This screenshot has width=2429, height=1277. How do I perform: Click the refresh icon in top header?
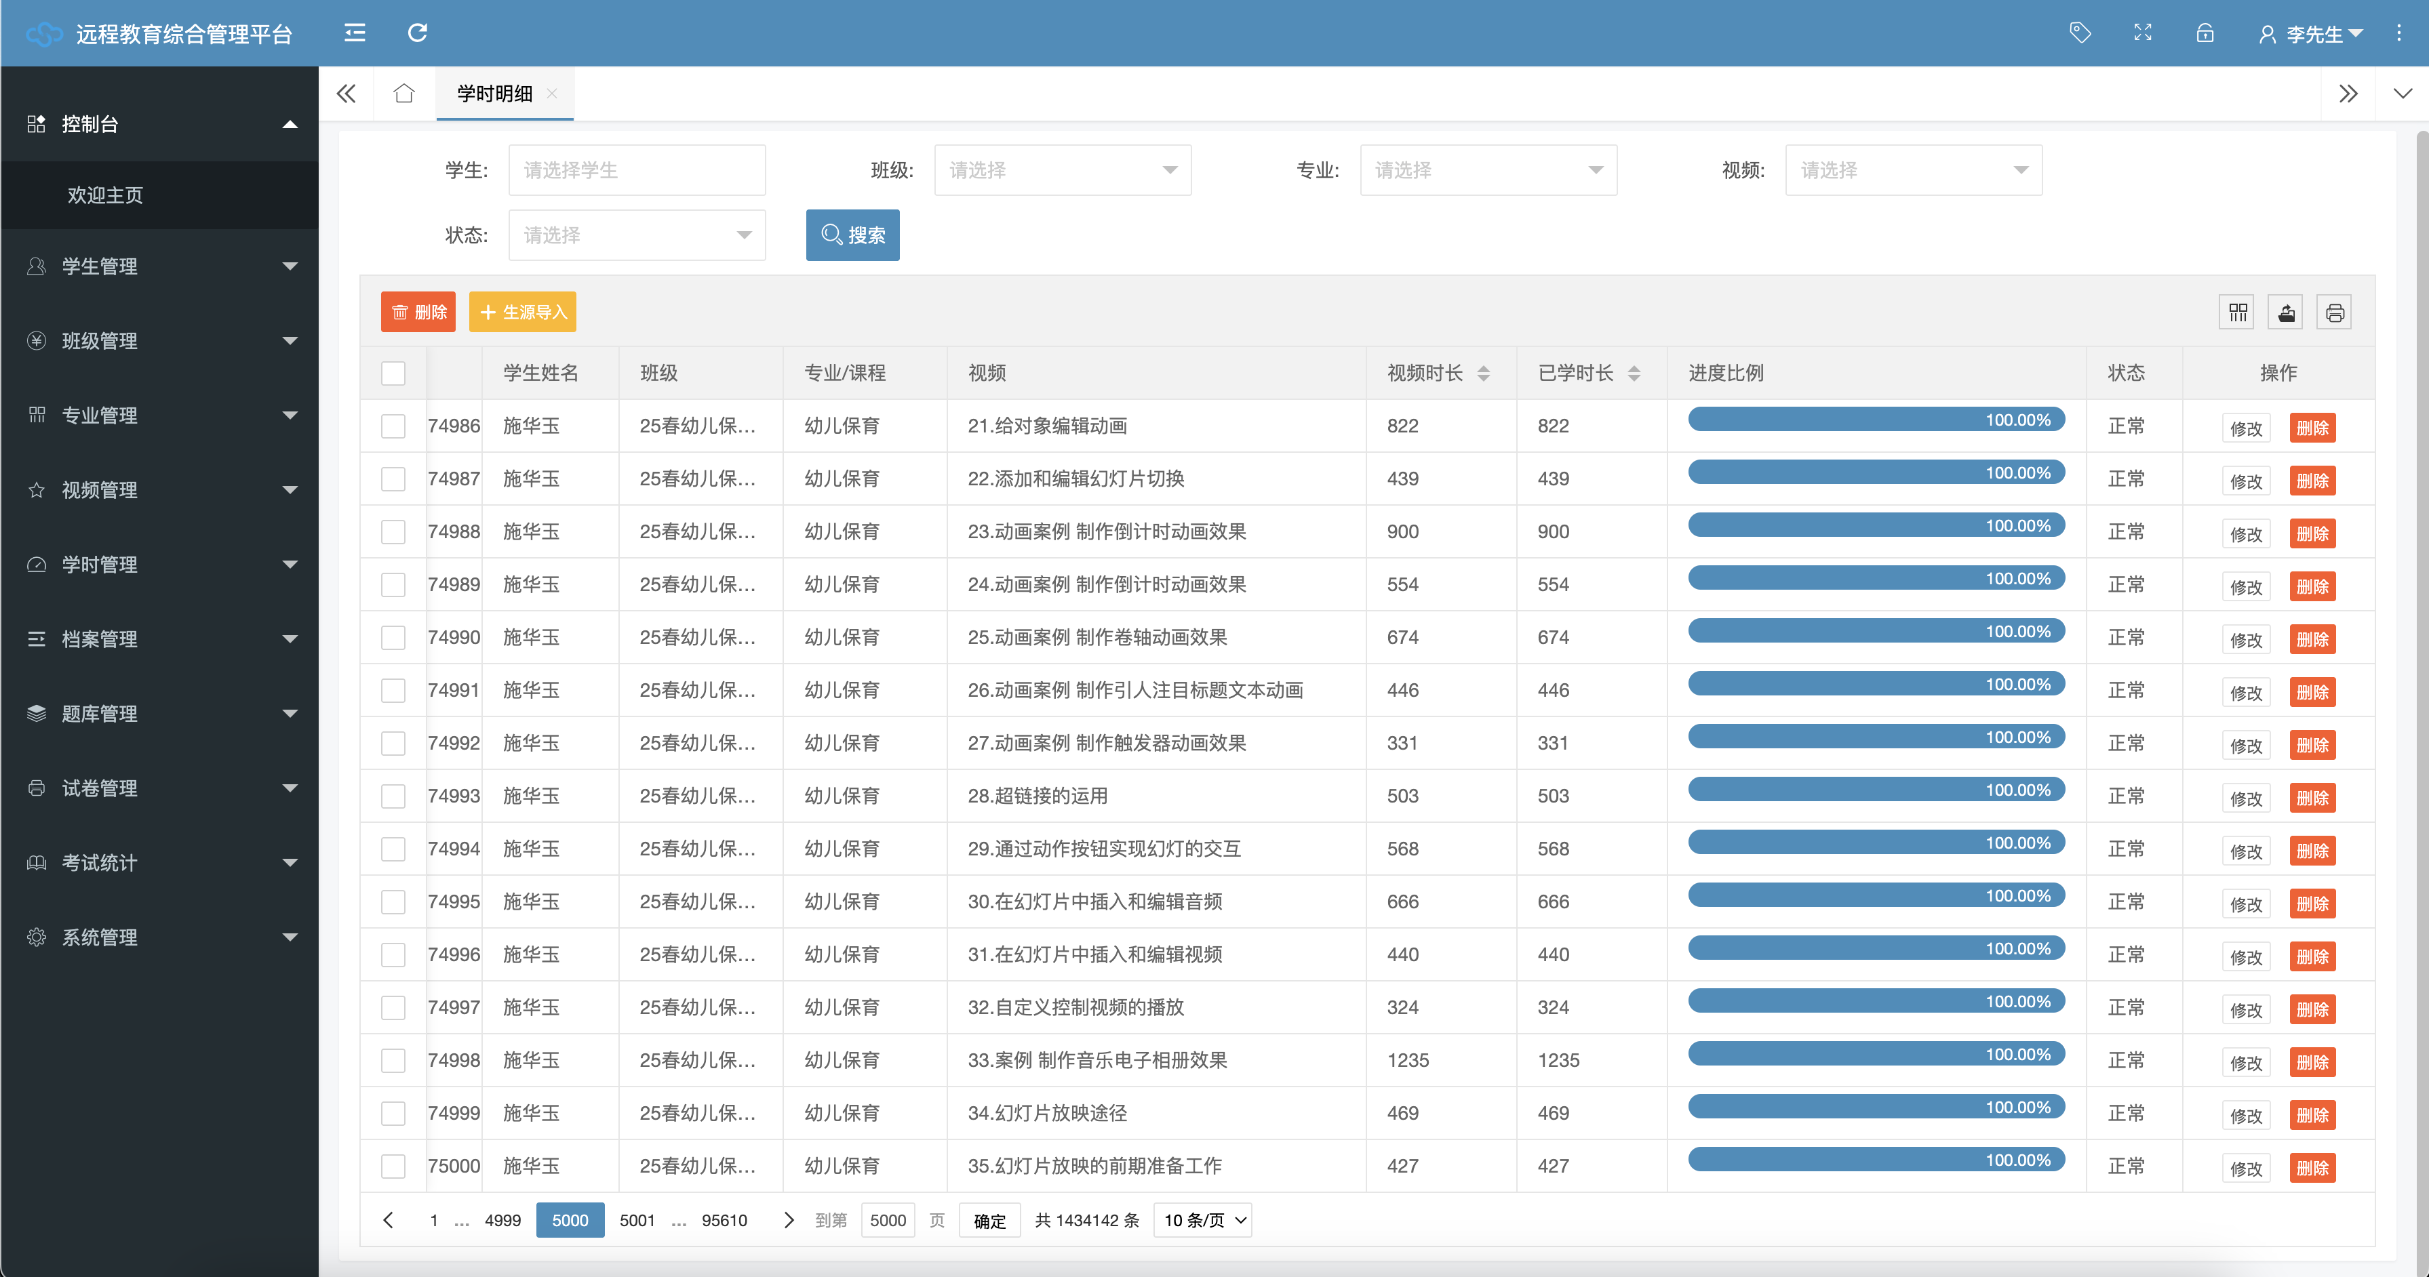pos(417,33)
